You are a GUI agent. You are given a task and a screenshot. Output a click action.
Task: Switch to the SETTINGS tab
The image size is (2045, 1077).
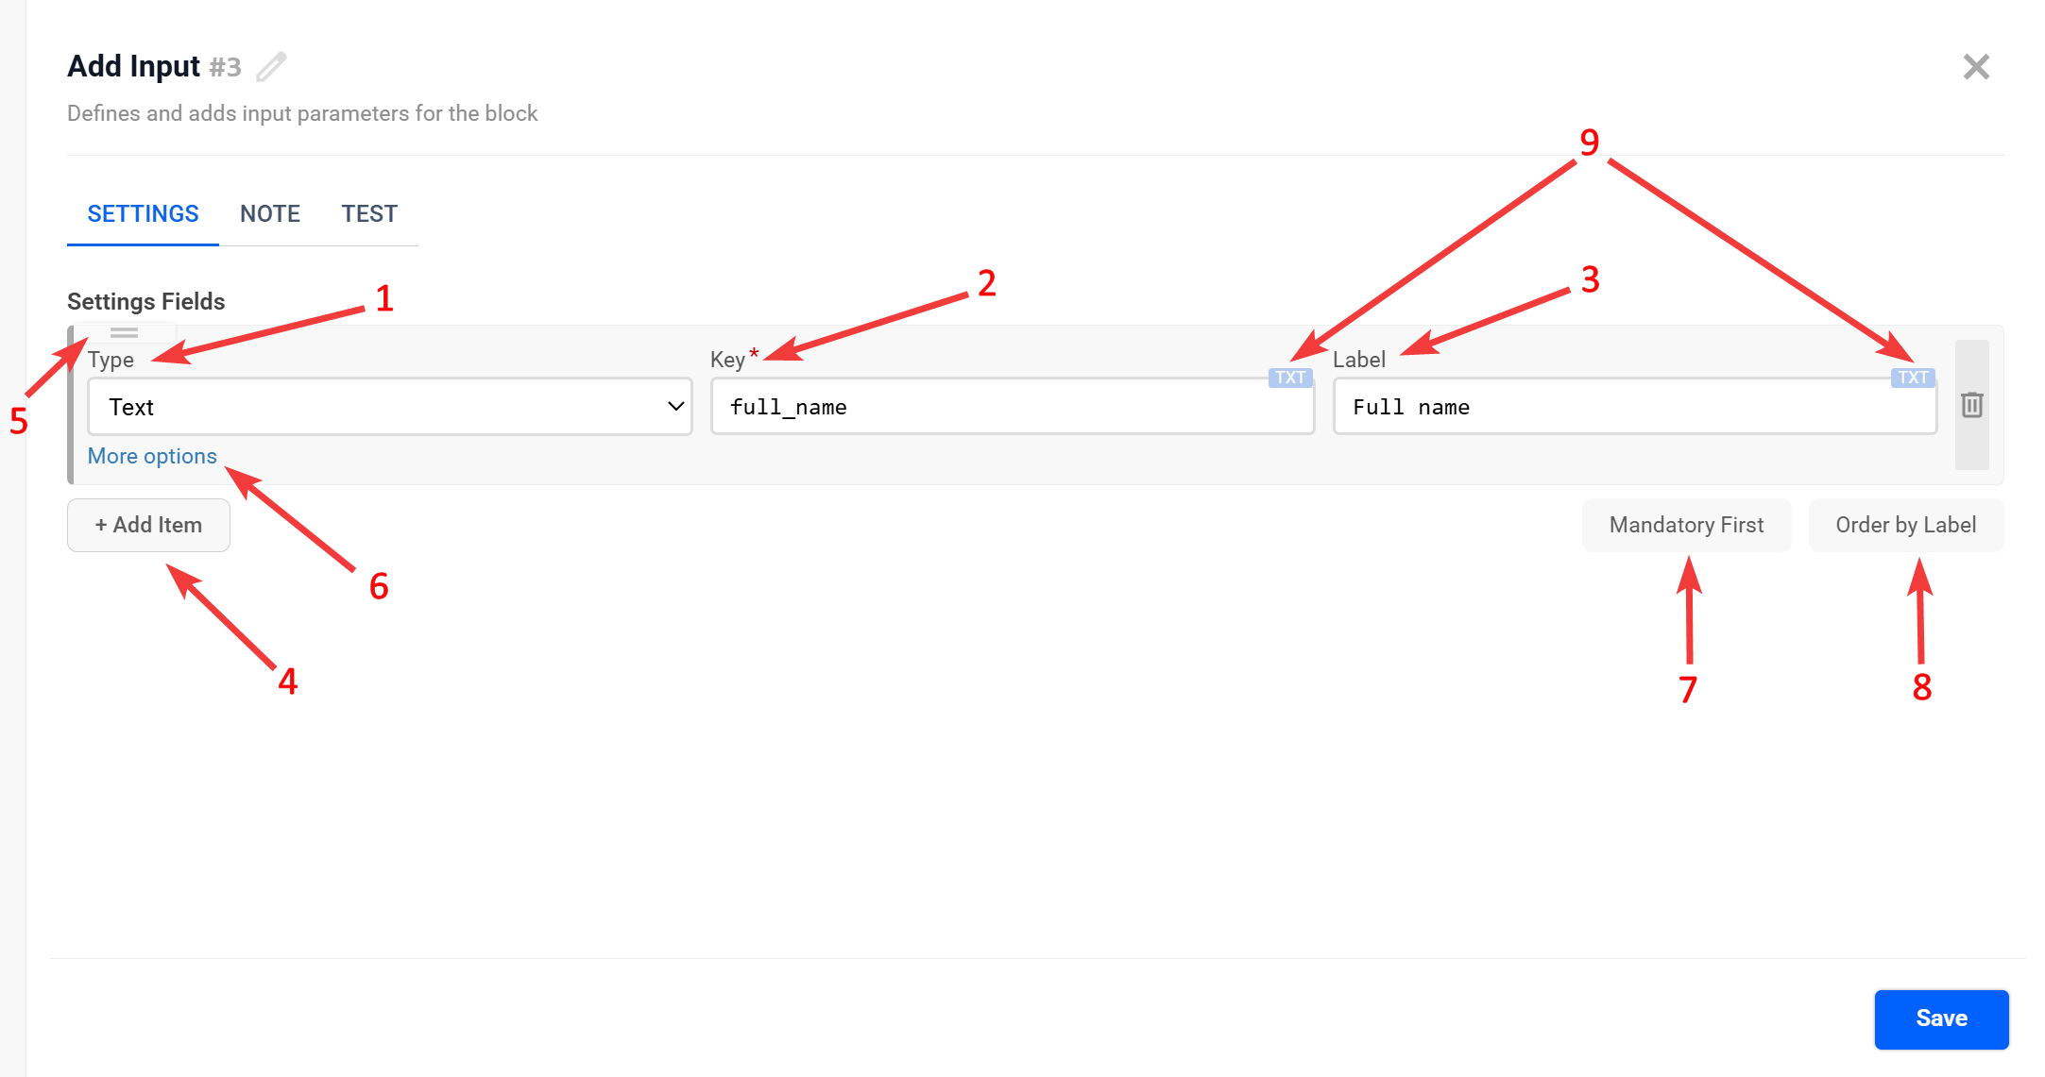143,214
